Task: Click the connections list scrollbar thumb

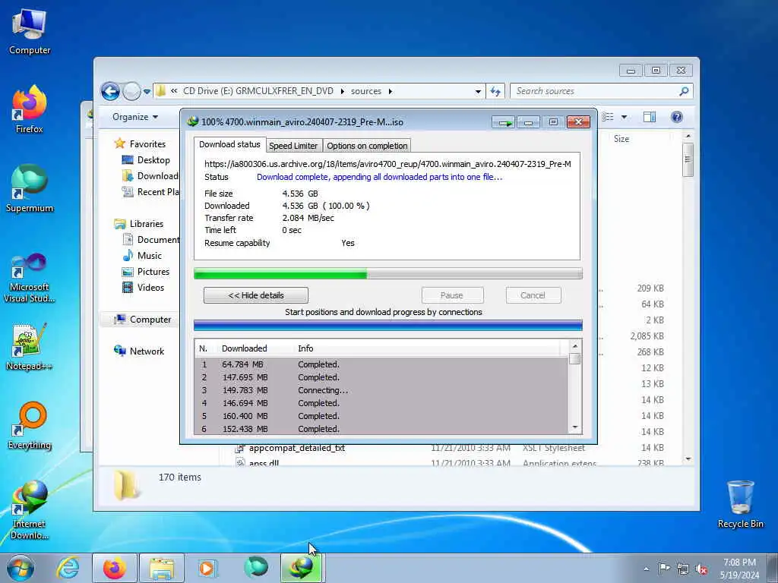Action: pos(574,359)
